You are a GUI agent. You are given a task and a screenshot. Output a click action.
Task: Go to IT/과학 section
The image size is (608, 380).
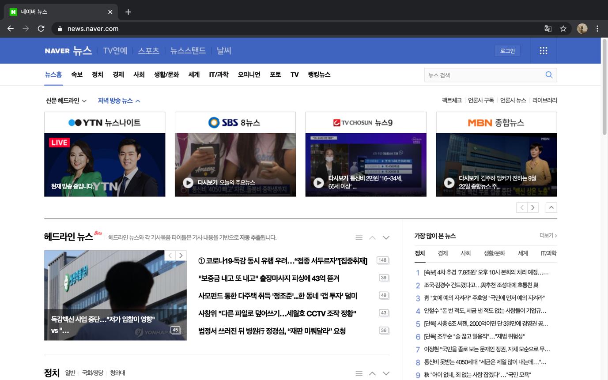219,75
